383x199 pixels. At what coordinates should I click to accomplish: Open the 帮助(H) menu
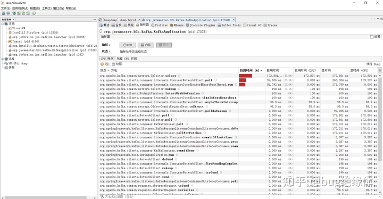coord(71,9)
